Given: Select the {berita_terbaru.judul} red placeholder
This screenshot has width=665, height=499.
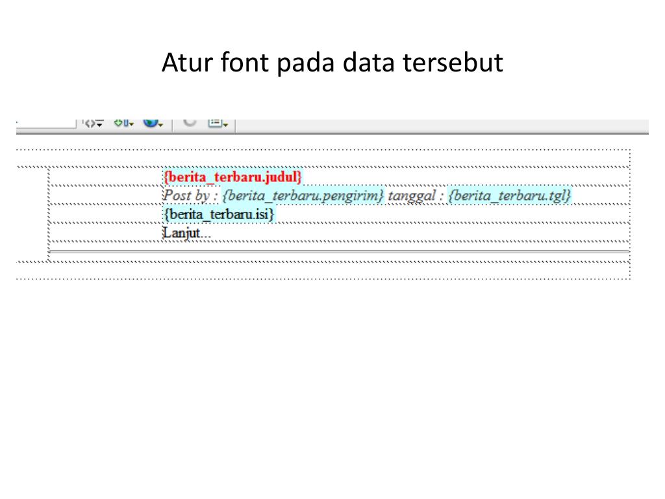Looking at the screenshot, I should click(232, 177).
